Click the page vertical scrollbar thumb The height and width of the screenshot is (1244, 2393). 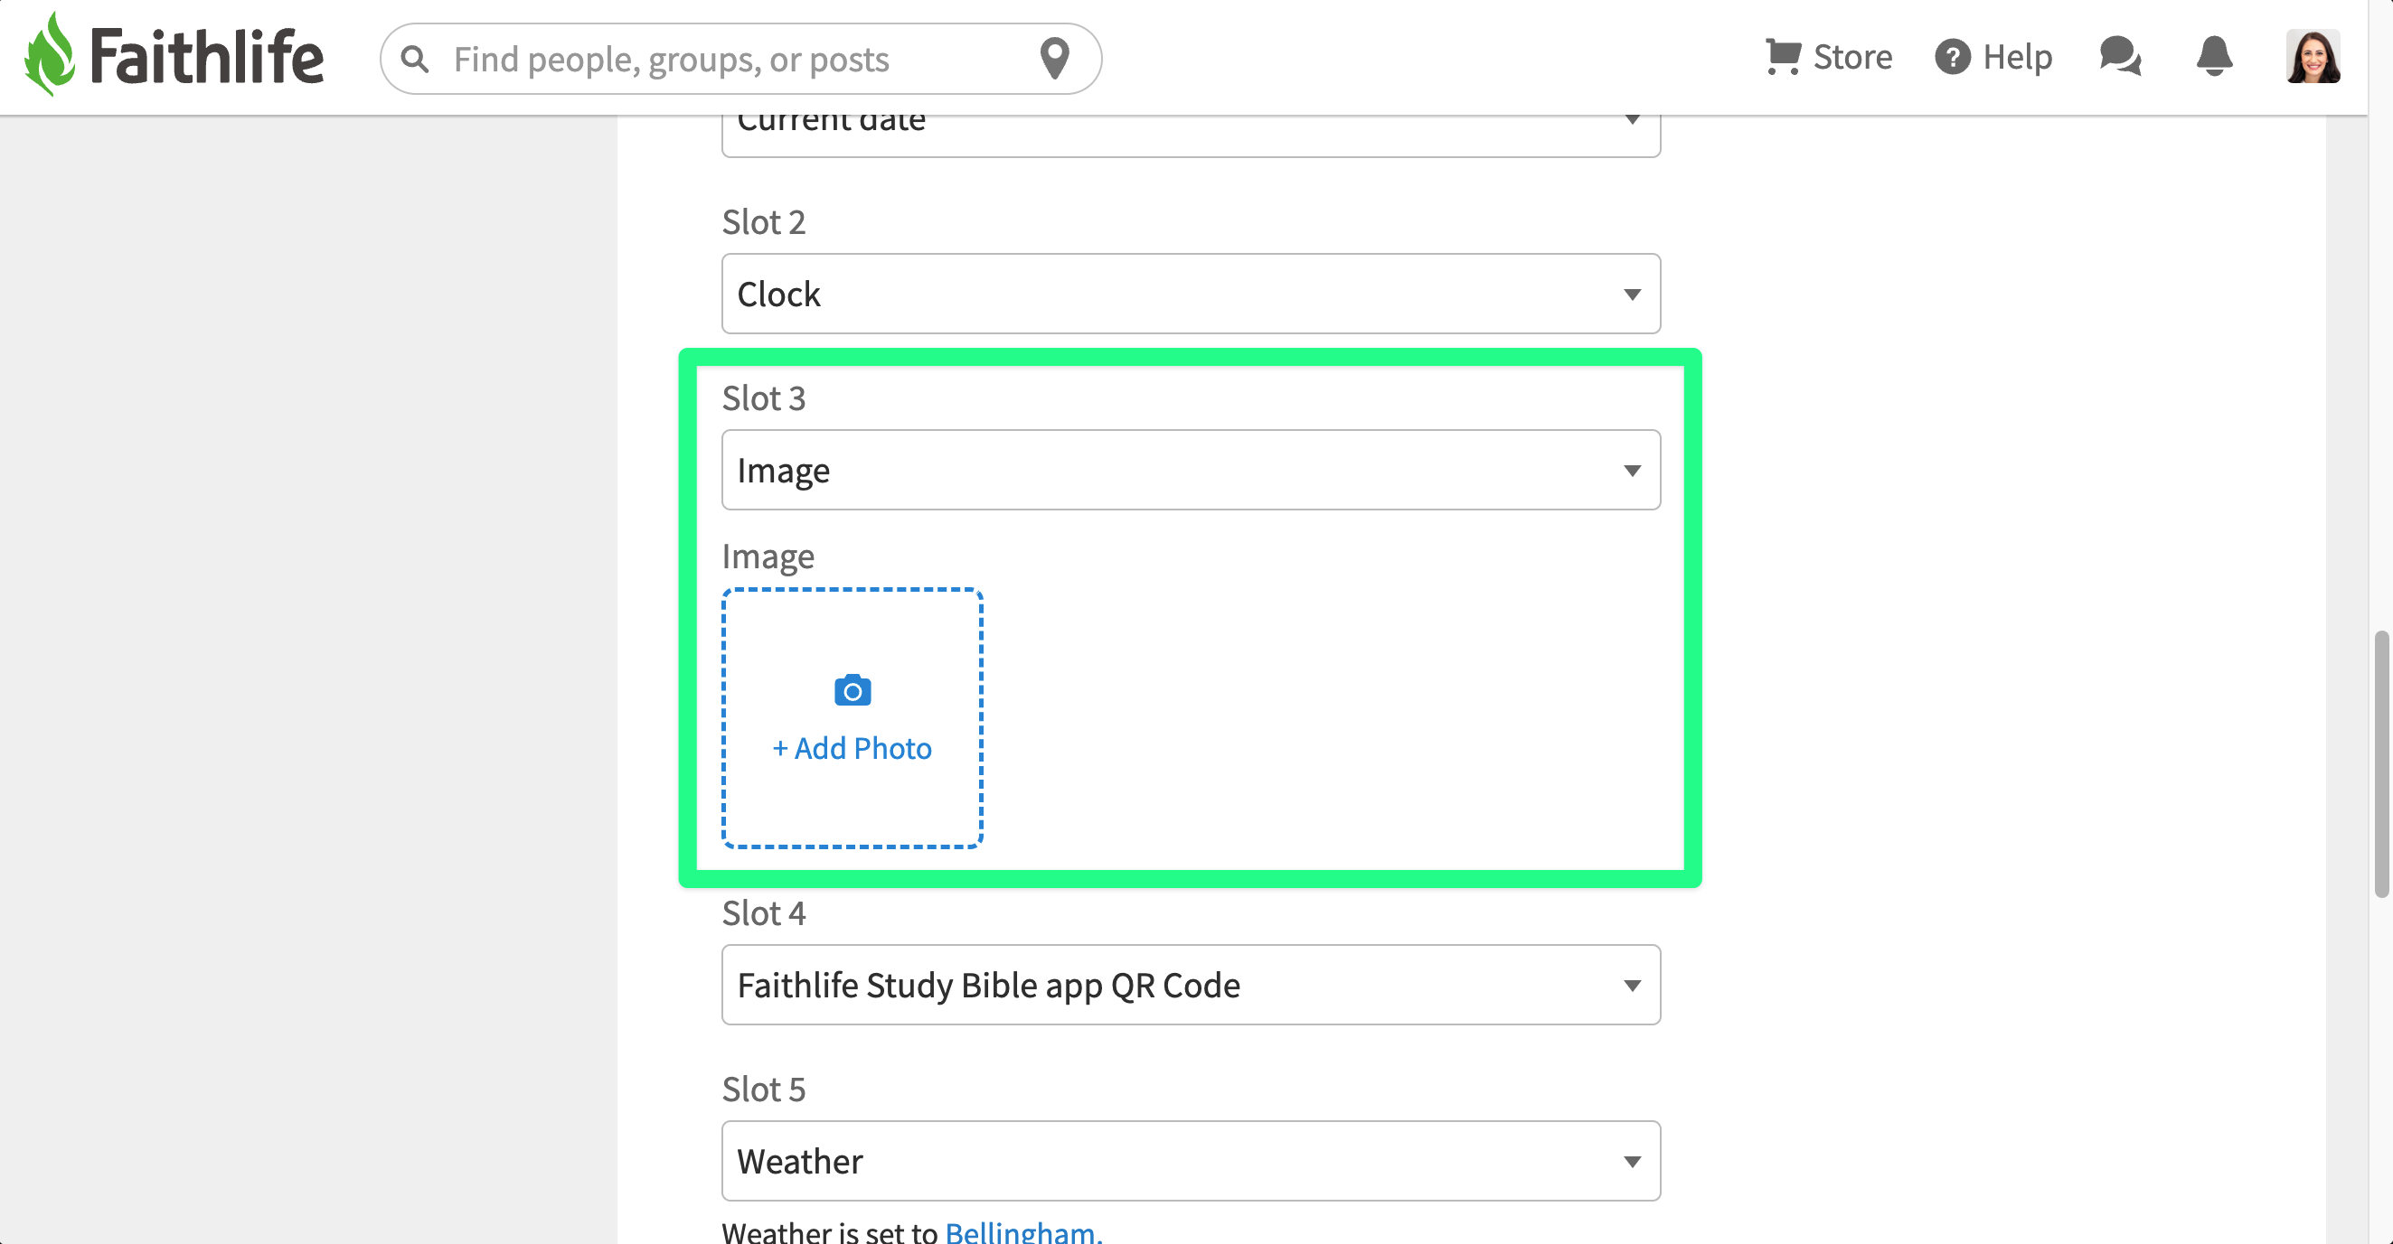point(2380,763)
